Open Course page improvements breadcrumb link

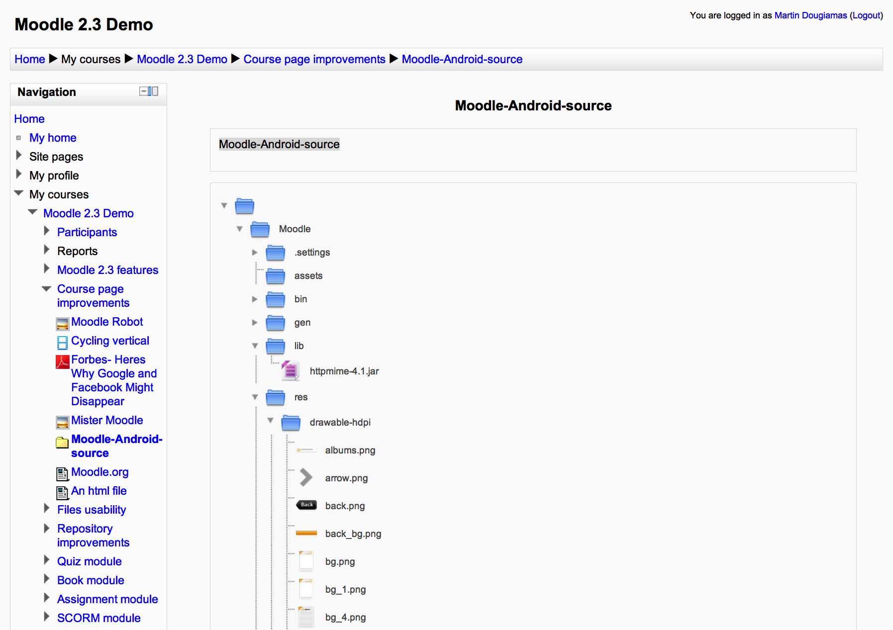(314, 59)
